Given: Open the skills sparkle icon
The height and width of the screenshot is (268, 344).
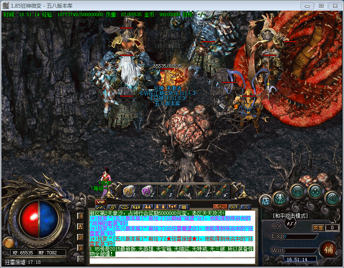Looking at the screenshot, I should (315, 191).
